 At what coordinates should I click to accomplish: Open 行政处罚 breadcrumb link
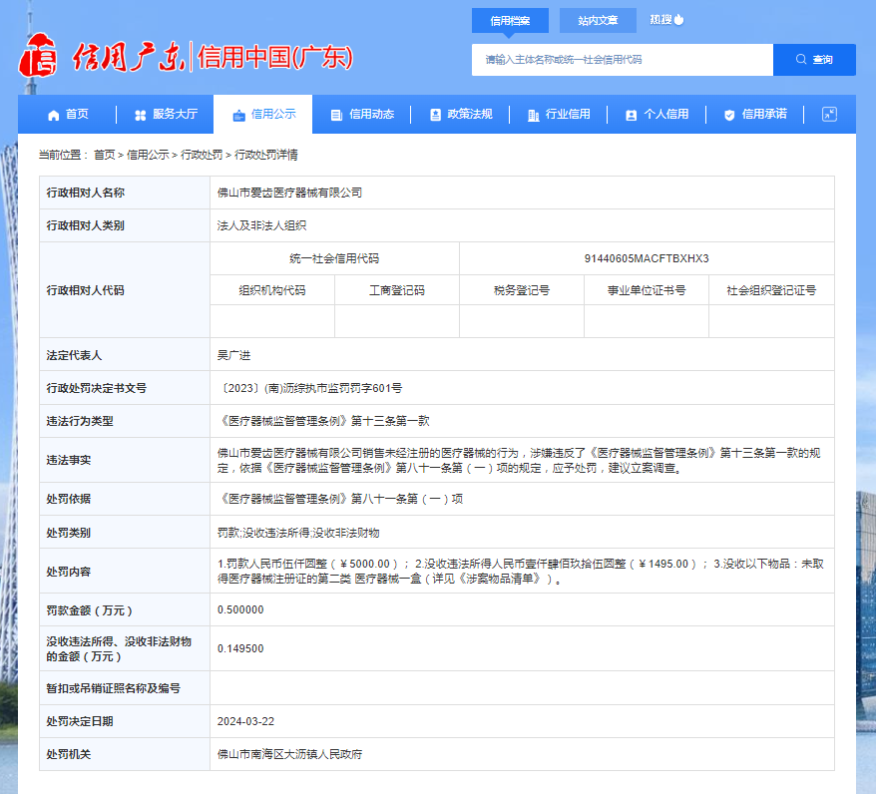click(x=201, y=155)
